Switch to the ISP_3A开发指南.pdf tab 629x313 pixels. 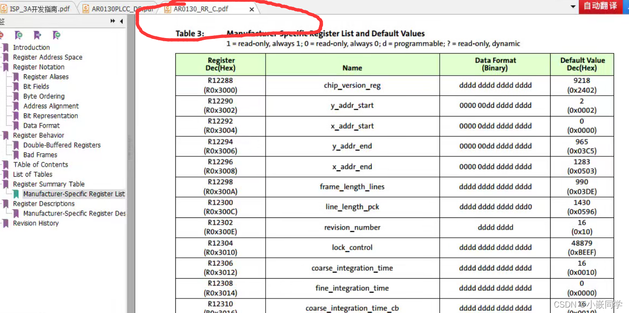38,9
